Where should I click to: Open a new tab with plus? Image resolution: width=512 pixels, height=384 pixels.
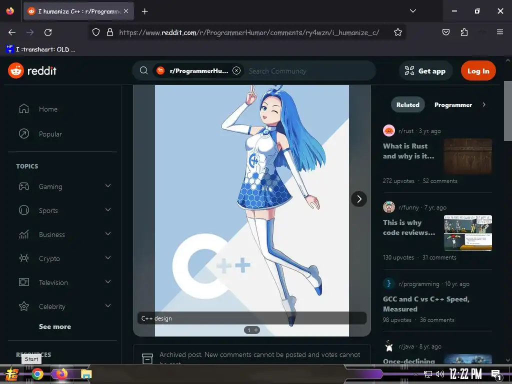144,11
